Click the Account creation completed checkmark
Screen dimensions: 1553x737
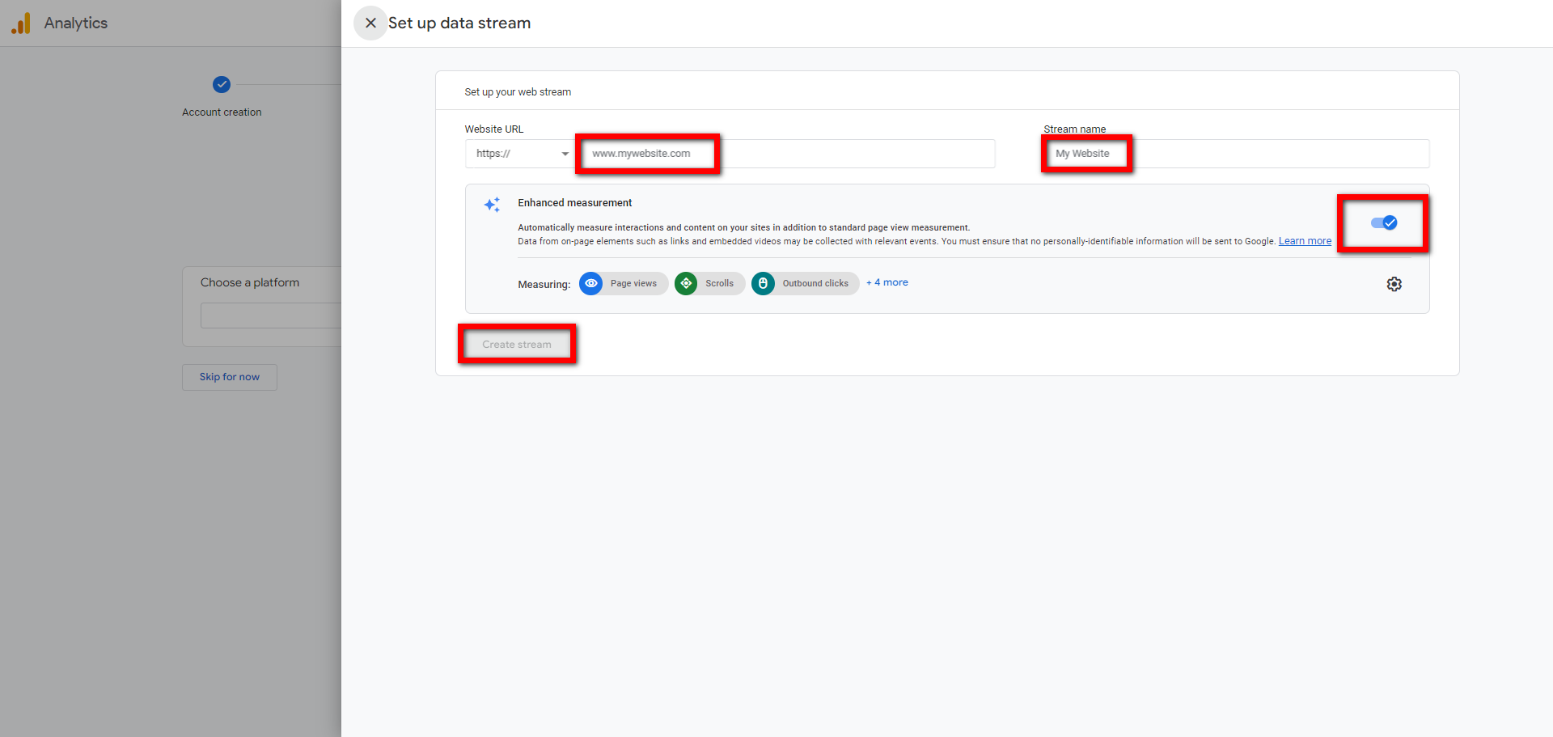coord(221,84)
